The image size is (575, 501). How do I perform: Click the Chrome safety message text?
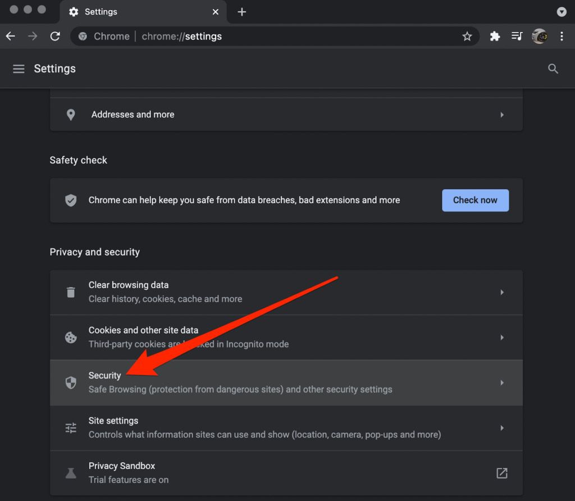(x=244, y=201)
